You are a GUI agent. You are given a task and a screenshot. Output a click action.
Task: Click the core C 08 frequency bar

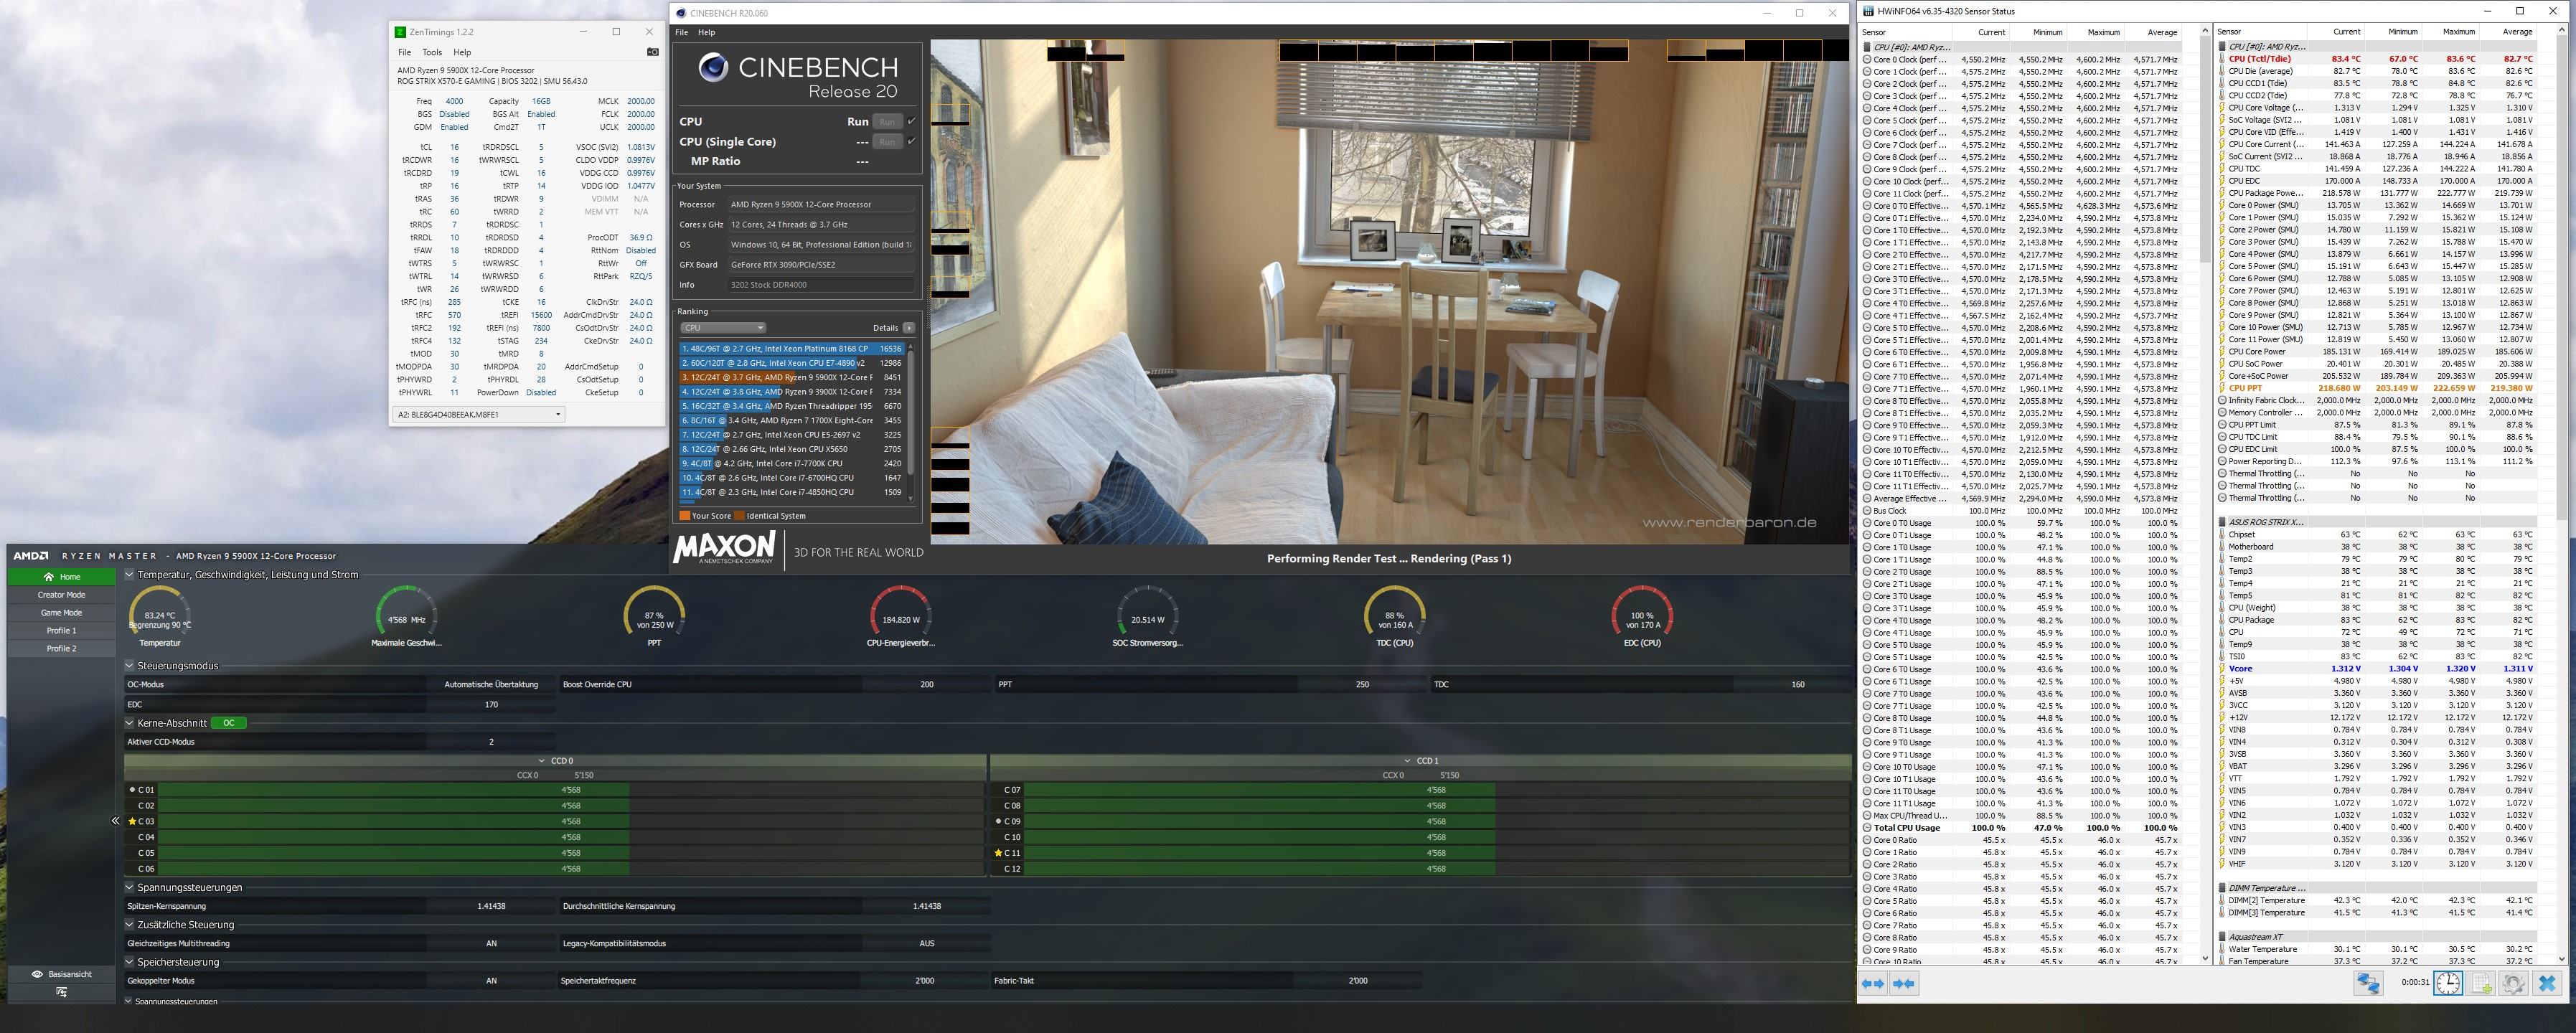coord(1437,805)
